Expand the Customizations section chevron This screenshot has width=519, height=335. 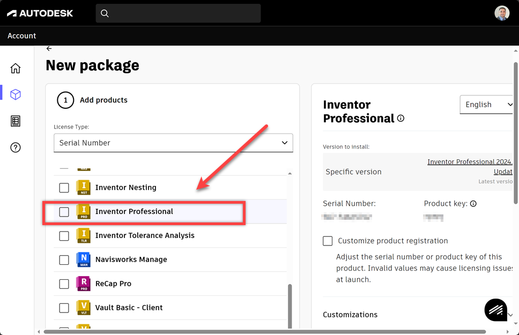pyautogui.click(x=511, y=315)
